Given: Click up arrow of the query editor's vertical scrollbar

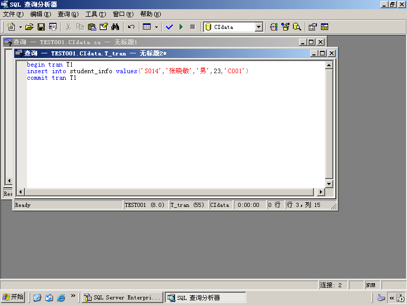Looking at the screenshot, I should pyautogui.click(x=329, y=65).
